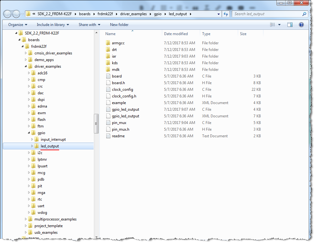Viewport: 314px width, 242px height.
Task: Click the search magnifier icon
Action: click(305, 14)
